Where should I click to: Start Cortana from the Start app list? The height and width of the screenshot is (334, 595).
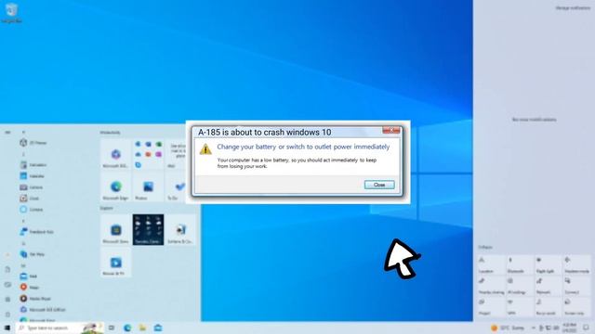[x=32, y=210]
